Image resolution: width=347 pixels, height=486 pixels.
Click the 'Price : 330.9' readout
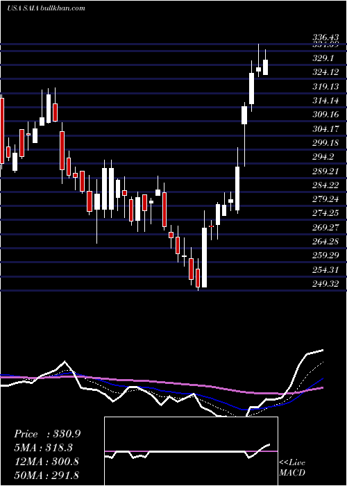tap(47, 434)
